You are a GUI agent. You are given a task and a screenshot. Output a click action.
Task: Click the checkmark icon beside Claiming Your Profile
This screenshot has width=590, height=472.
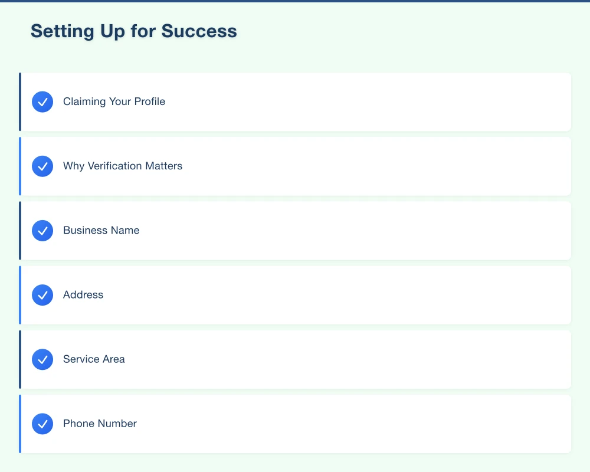click(42, 101)
